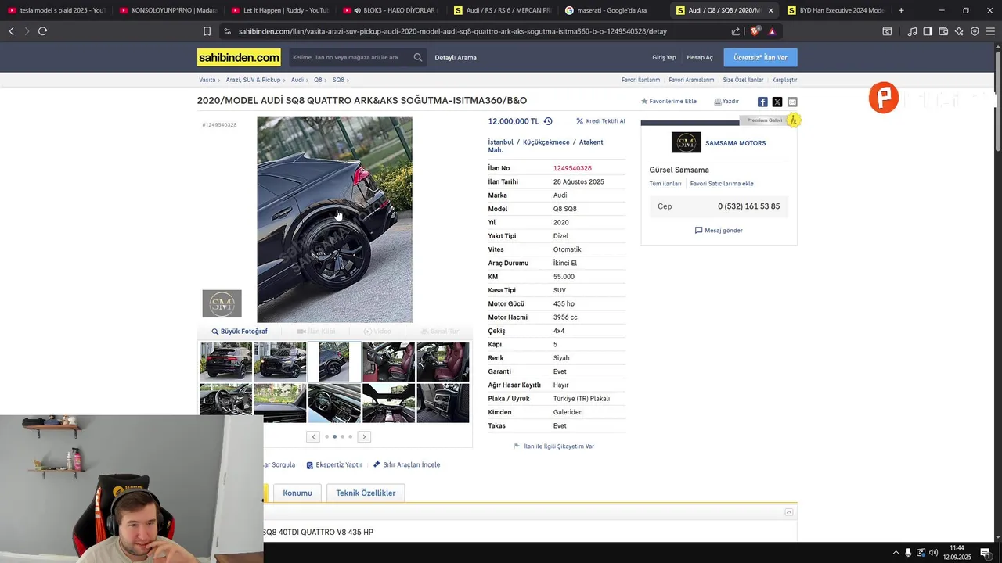This screenshot has width=1002, height=563.
Task: Open Tüm ilanları seller link
Action: (665, 184)
